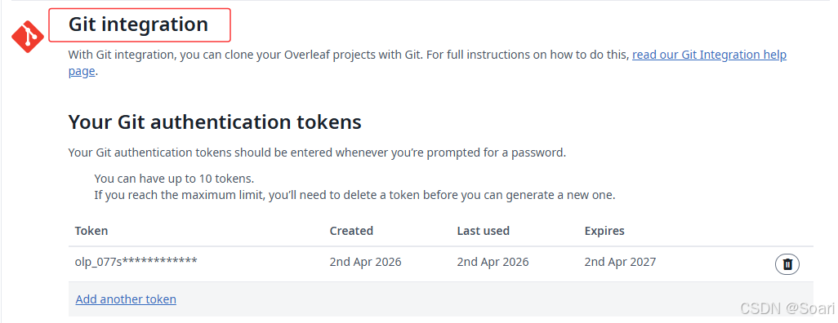This screenshot has width=838, height=323.
Task: Delete the olp_077s token with trash icon
Action: click(x=787, y=263)
